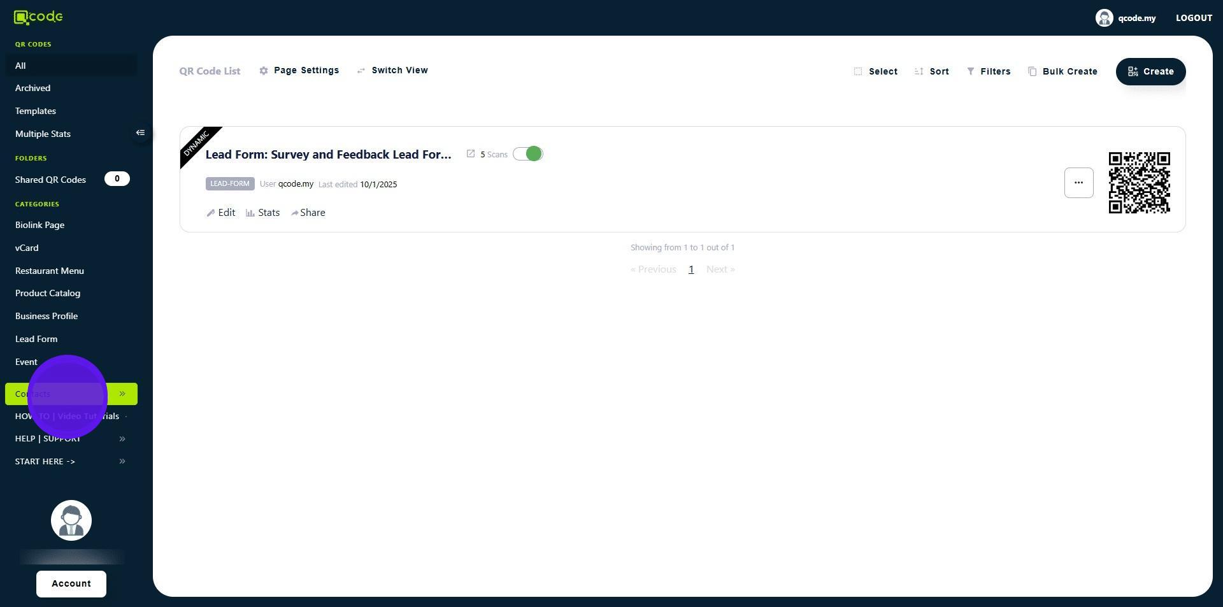The height and width of the screenshot is (607, 1223).
Task: Select the vCard category
Action: (27, 248)
